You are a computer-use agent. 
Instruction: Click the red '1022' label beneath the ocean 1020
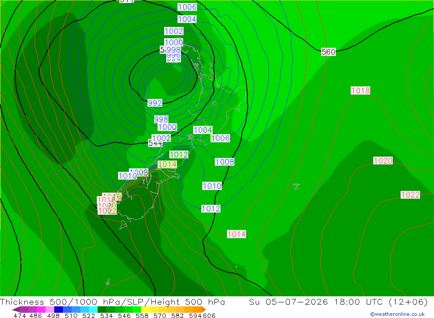pos(411,194)
